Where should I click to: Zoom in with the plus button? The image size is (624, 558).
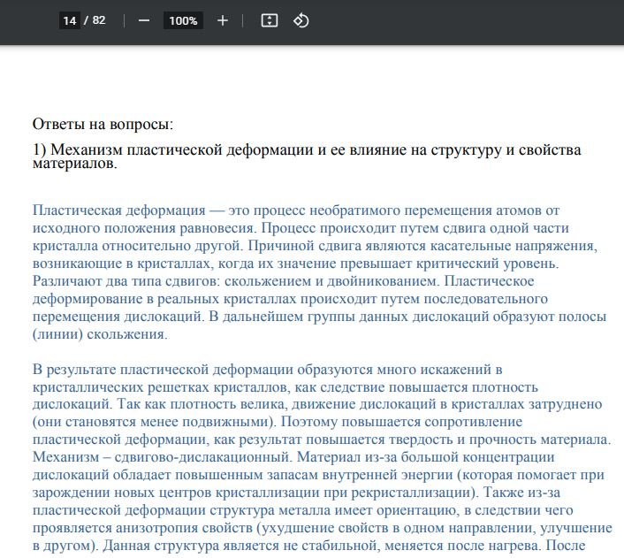click(223, 20)
